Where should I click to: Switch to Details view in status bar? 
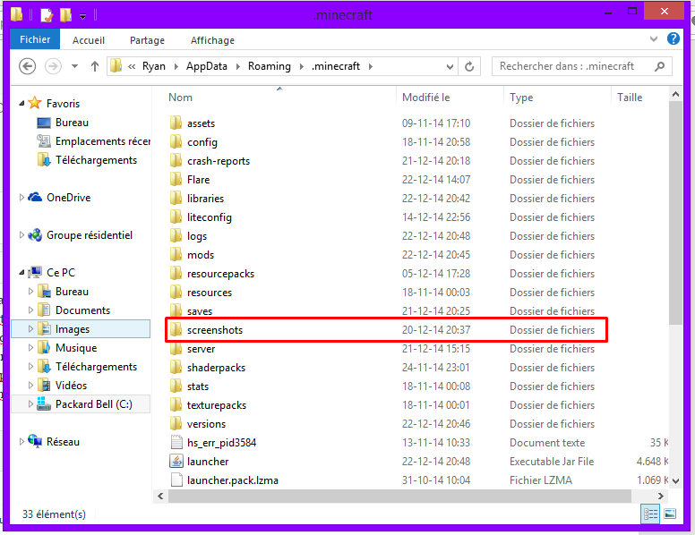tap(651, 514)
